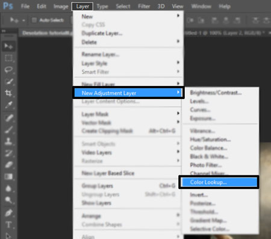Screen dimensions: 271x239
Task: Select the Clone Stamp tool
Action: tap(8, 141)
